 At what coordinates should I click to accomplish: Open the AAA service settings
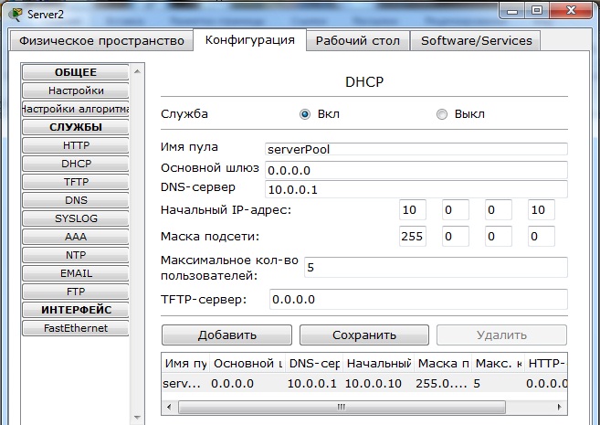pos(76,237)
